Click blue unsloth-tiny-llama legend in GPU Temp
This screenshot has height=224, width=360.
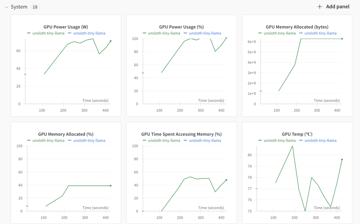coord(318,141)
